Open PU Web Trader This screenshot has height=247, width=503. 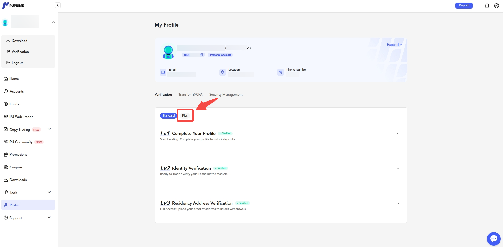(28, 117)
